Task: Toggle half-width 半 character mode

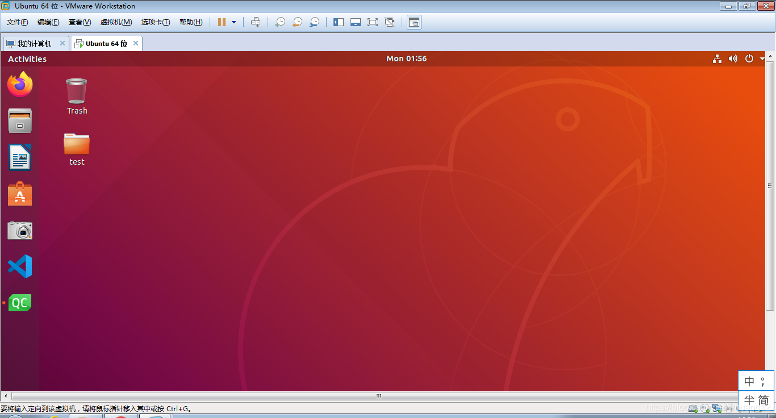Action: point(749,399)
